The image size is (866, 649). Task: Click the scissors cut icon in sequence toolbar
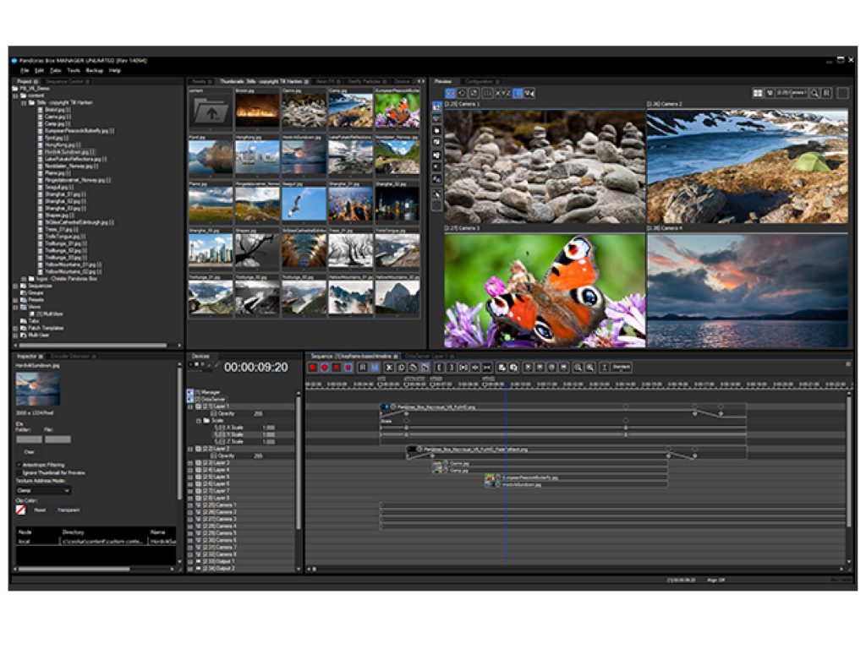pyautogui.click(x=389, y=368)
